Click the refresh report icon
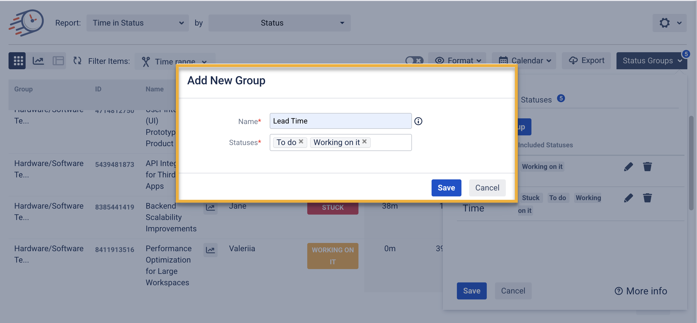Viewport: 697px width, 323px height. [x=77, y=61]
